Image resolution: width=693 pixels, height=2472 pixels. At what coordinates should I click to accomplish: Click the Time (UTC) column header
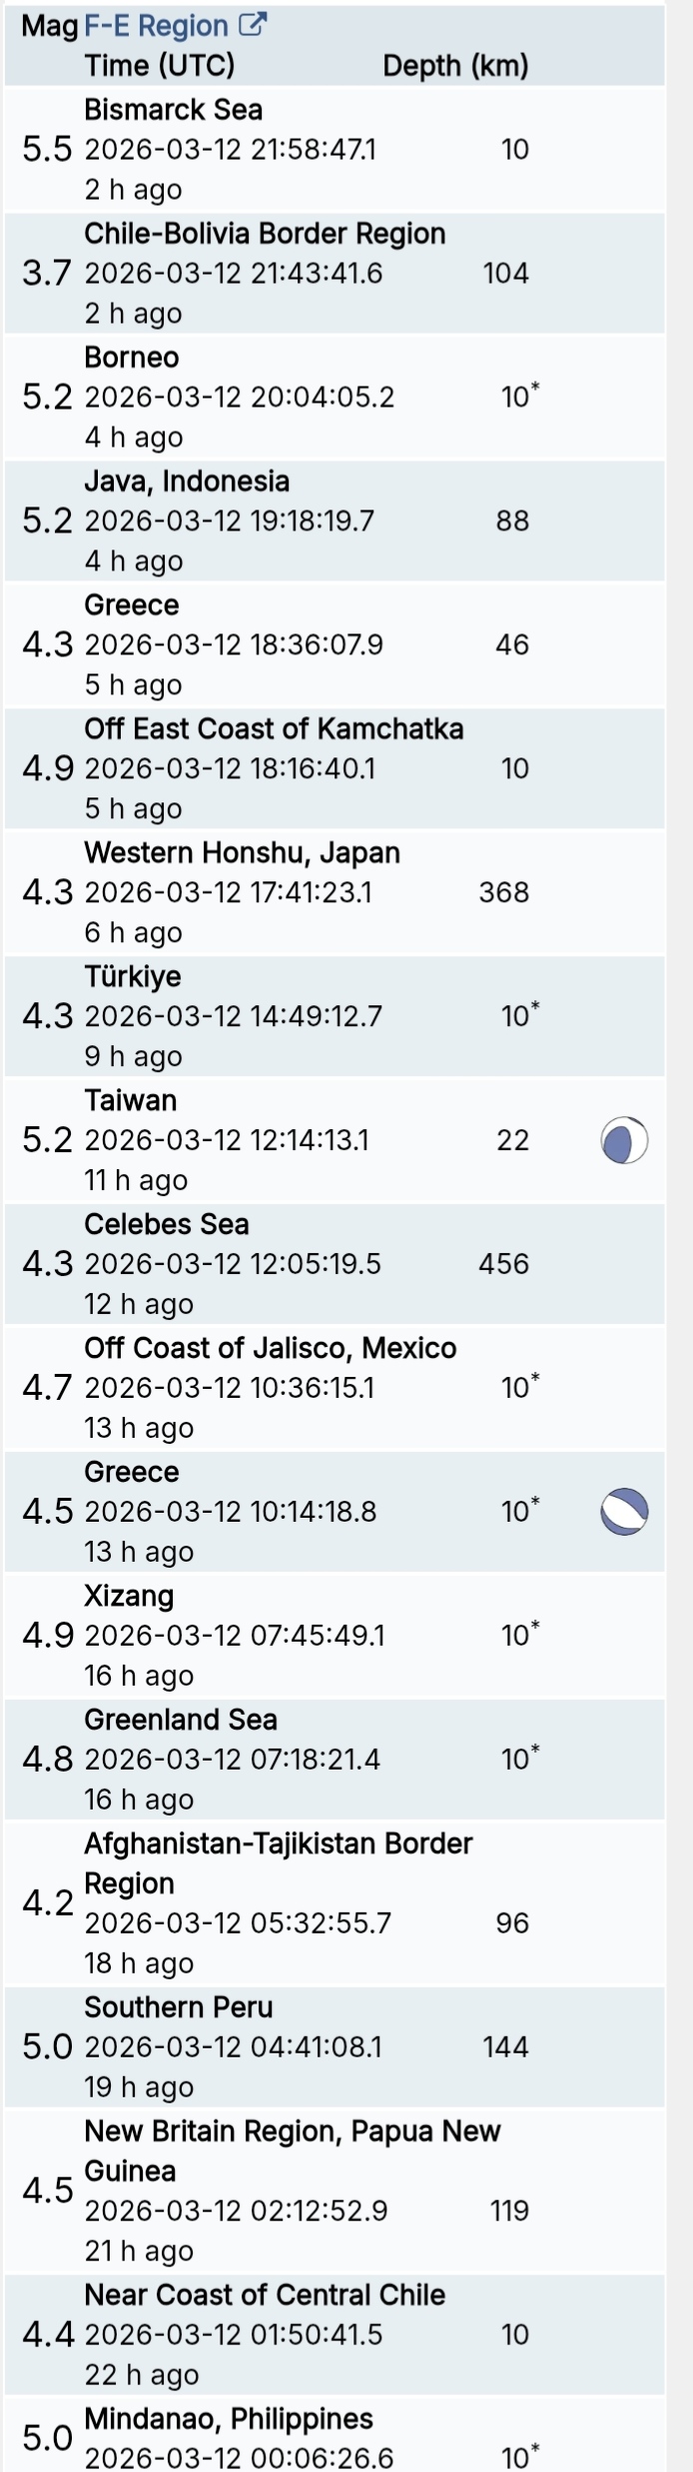[x=160, y=66]
